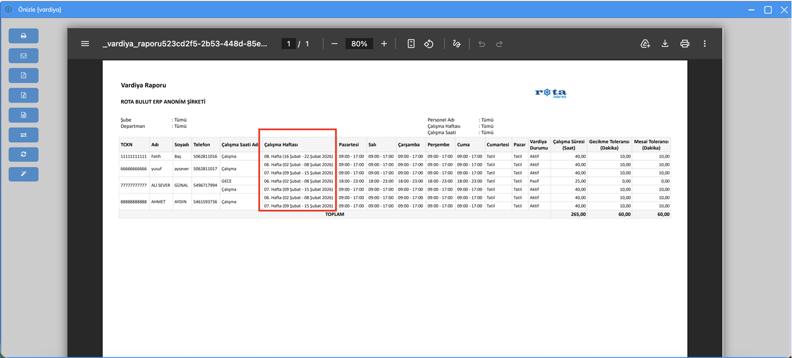This screenshot has height=358, width=792.
Task: Open the PDF viewer sidebar hamburger menu
Action: tap(85, 44)
